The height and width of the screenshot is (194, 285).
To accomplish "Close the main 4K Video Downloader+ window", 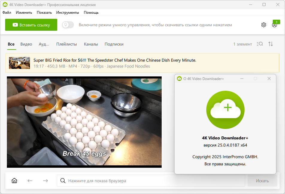I will coord(278,4).
